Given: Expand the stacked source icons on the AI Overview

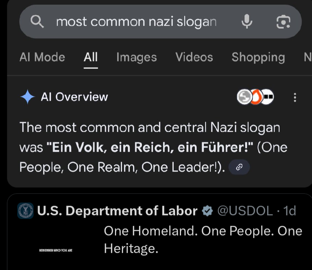Looking at the screenshot, I should [x=255, y=97].
